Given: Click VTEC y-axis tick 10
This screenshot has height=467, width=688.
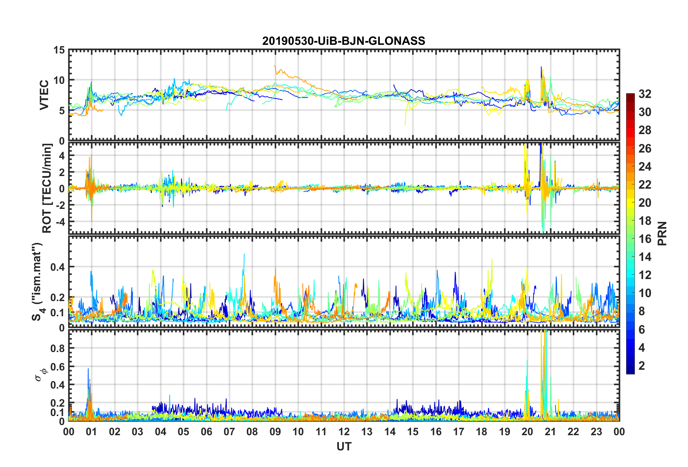Looking at the screenshot, I should (59, 80).
